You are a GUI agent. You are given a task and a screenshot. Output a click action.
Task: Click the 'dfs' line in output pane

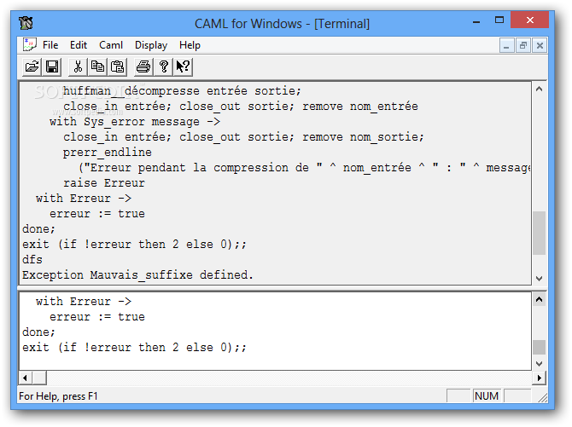(x=32, y=260)
